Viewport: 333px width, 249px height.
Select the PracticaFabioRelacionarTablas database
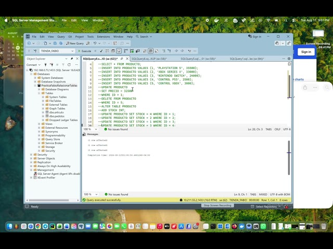[59, 86]
